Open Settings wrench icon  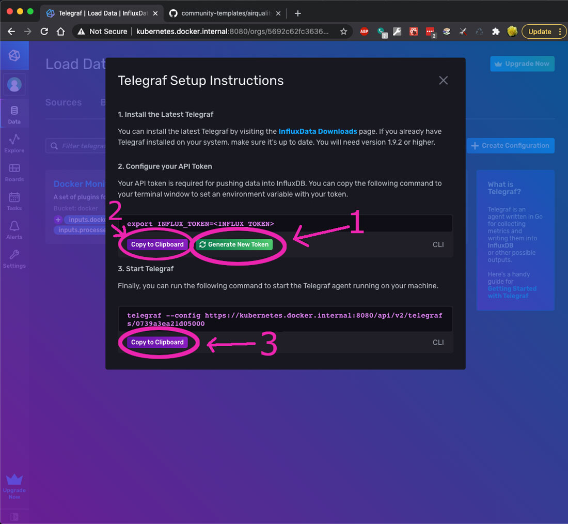tap(14, 258)
